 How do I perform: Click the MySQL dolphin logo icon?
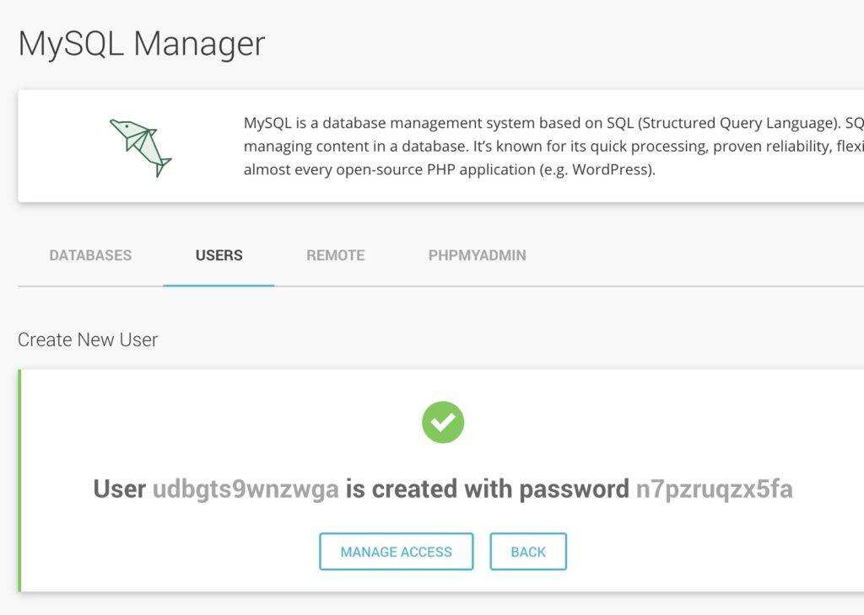coord(140,147)
